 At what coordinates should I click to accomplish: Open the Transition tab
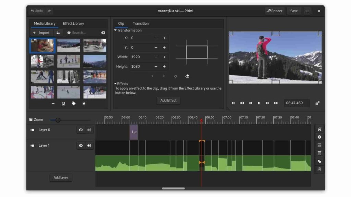[141, 24]
